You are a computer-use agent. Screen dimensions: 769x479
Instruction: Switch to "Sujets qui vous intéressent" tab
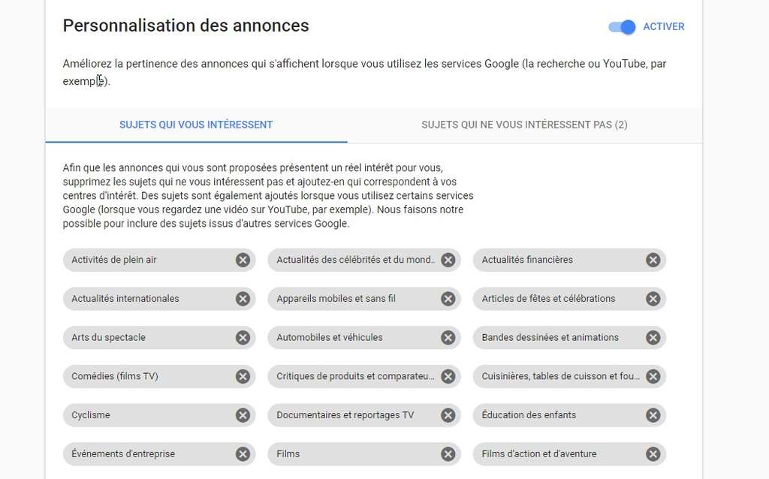196,125
